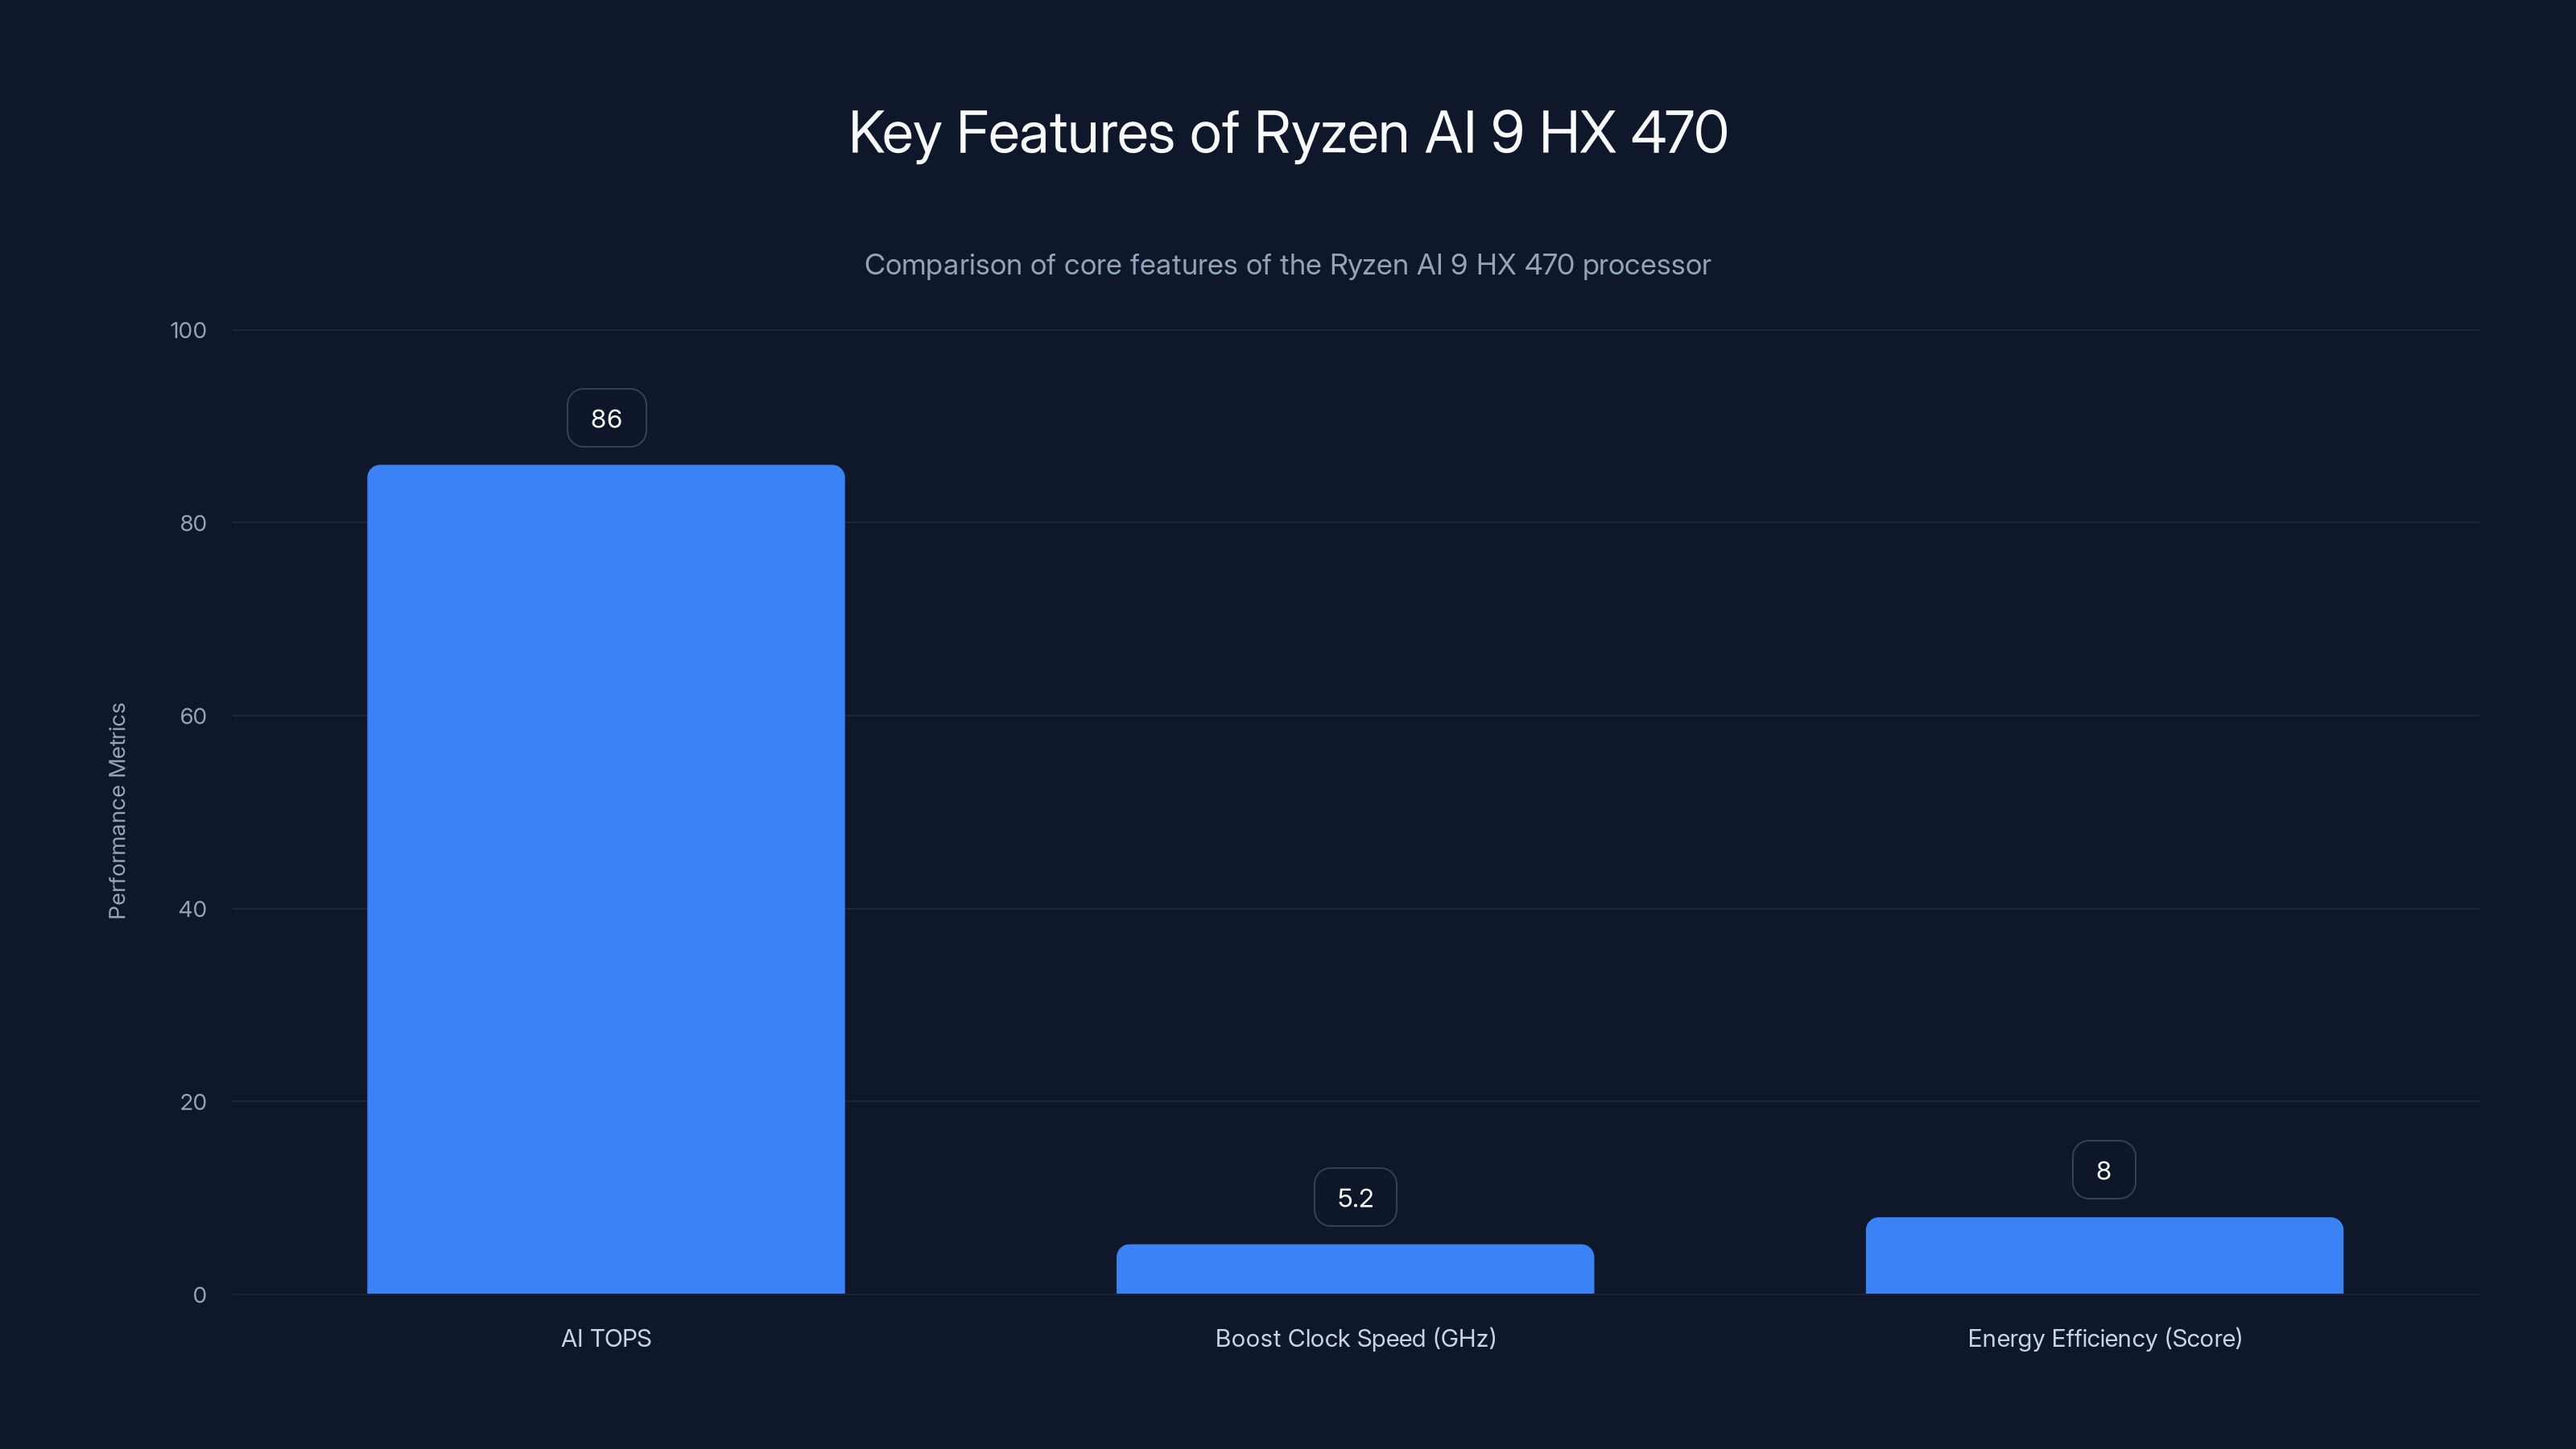The height and width of the screenshot is (1449, 2576).
Task: Select the AI TOPS axis label
Action: click(x=605, y=1338)
